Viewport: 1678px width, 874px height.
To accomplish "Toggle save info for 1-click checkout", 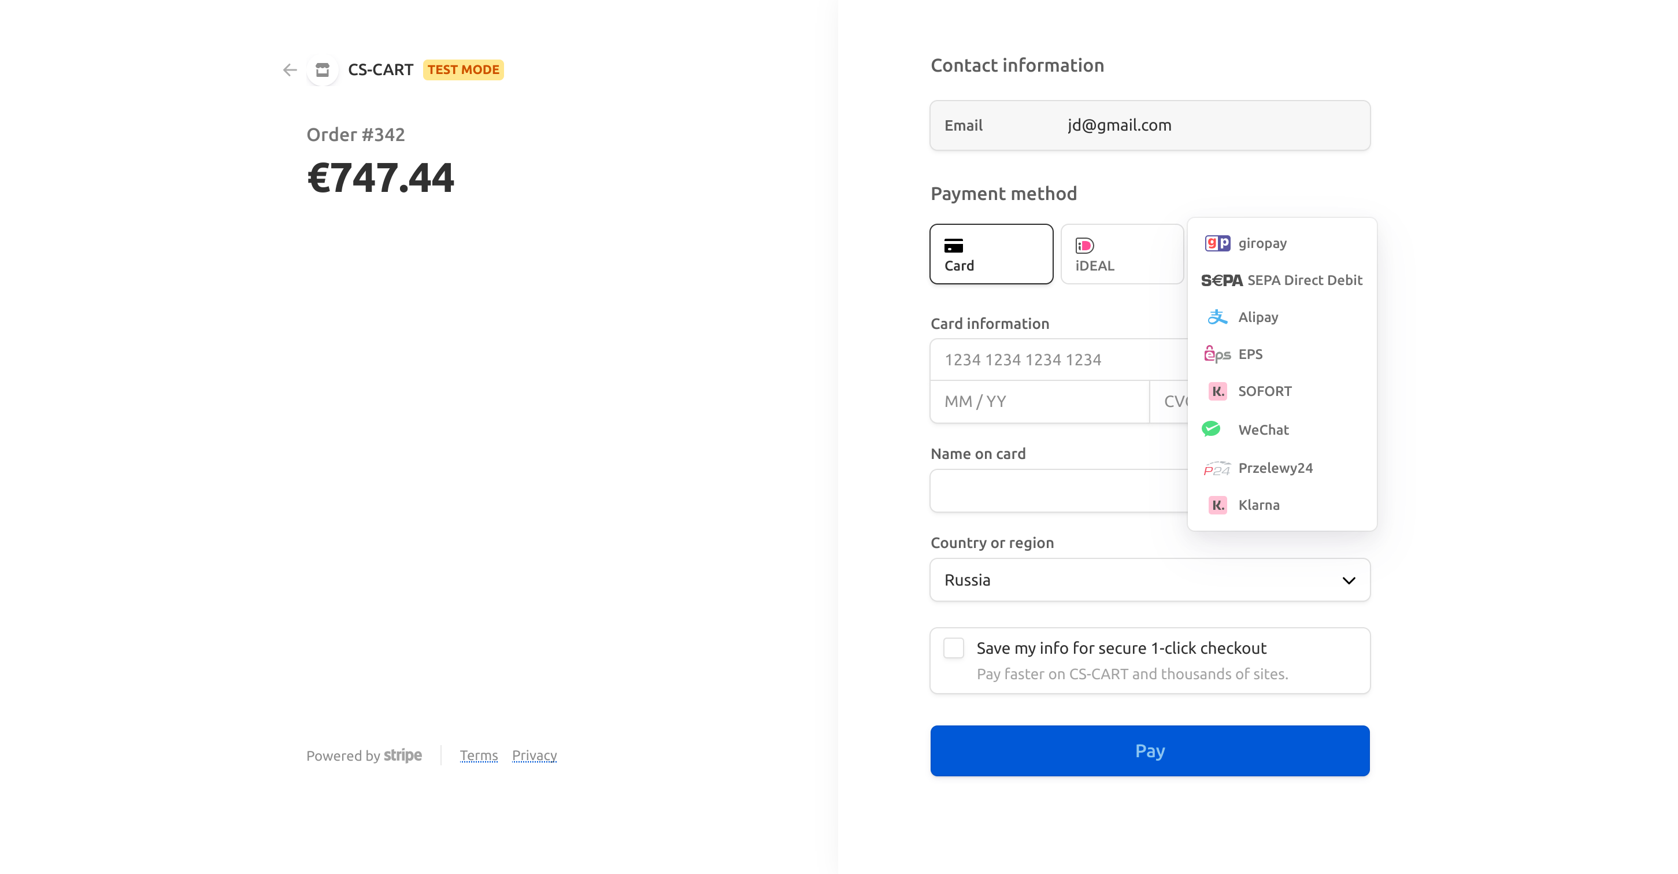I will 953,648.
